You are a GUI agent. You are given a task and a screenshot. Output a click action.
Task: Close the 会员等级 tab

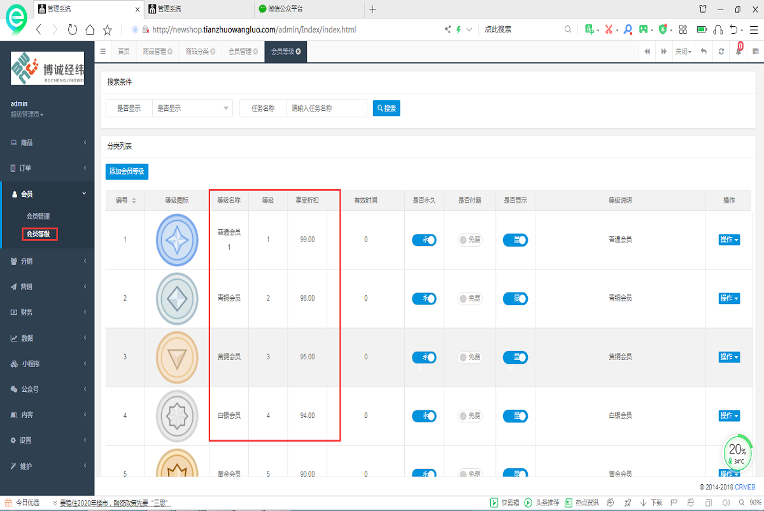pyautogui.click(x=298, y=52)
